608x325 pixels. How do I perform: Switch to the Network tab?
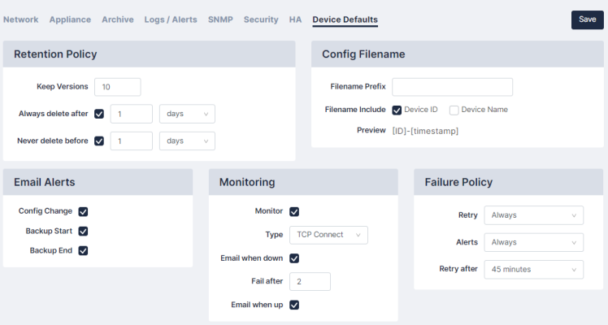click(21, 19)
